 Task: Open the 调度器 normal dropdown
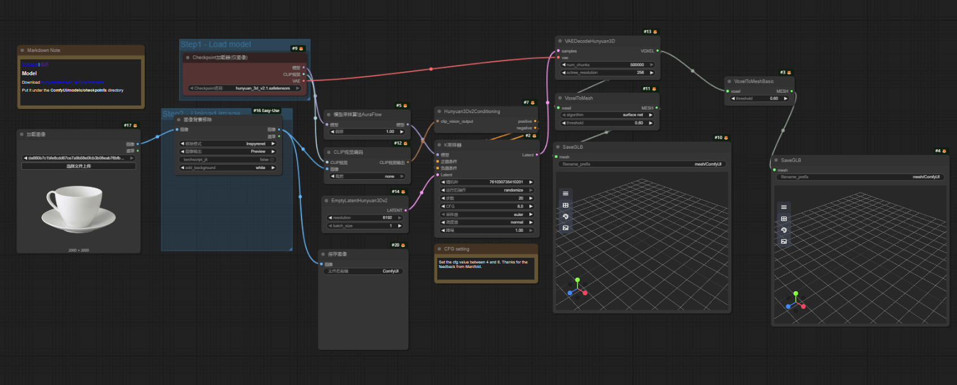point(487,223)
